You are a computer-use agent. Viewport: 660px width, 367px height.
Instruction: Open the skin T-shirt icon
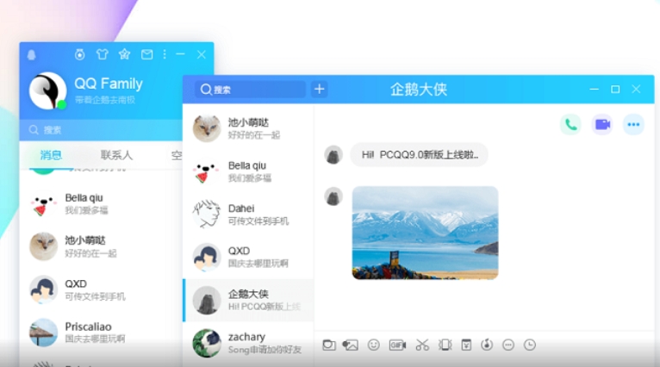point(102,54)
